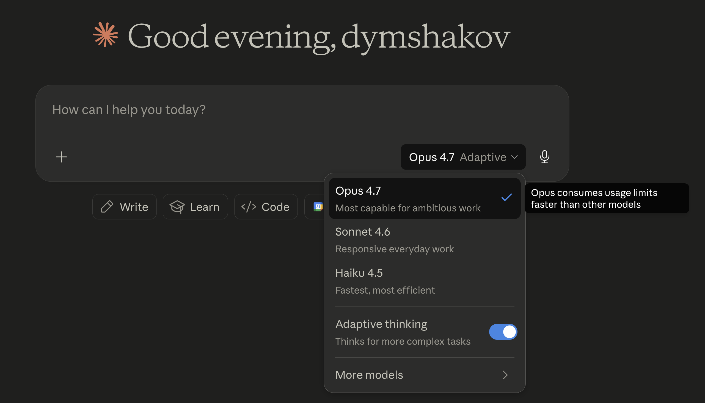Click the orange Claude starburst logo

pyautogui.click(x=106, y=35)
